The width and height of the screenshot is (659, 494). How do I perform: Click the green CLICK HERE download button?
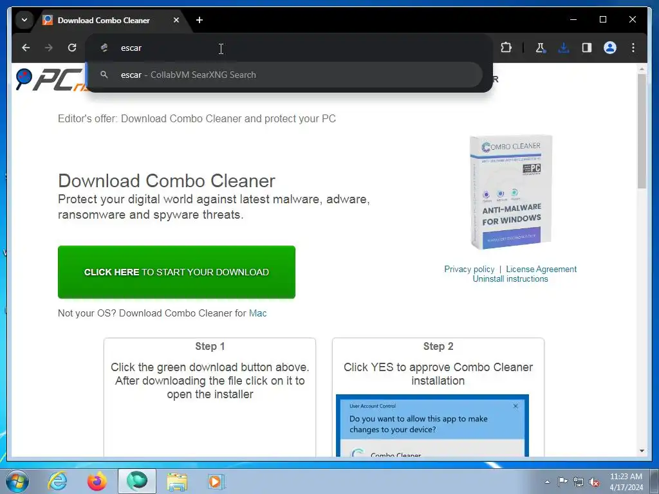pyautogui.click(x=176, y=272)
